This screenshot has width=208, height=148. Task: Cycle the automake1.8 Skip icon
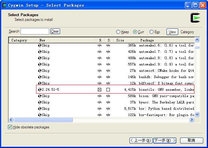pos(40,58)
